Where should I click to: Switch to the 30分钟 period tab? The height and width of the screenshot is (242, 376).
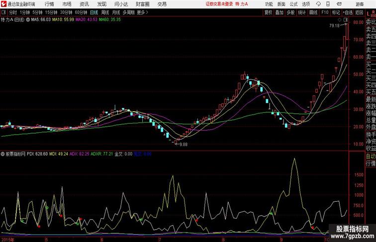coord(66,12)
